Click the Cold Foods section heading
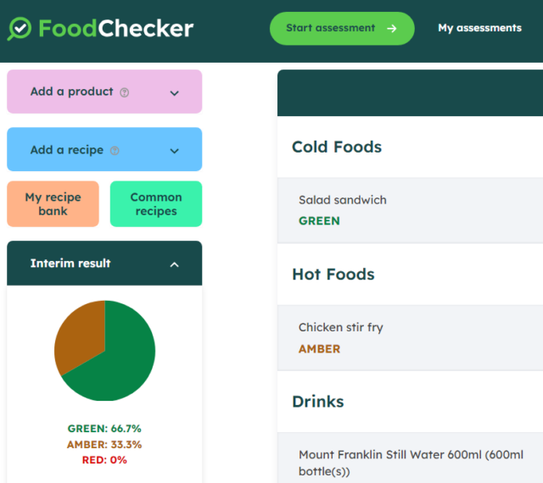The height and width of the screenshot is (483, 543). (x=337, y=147)
